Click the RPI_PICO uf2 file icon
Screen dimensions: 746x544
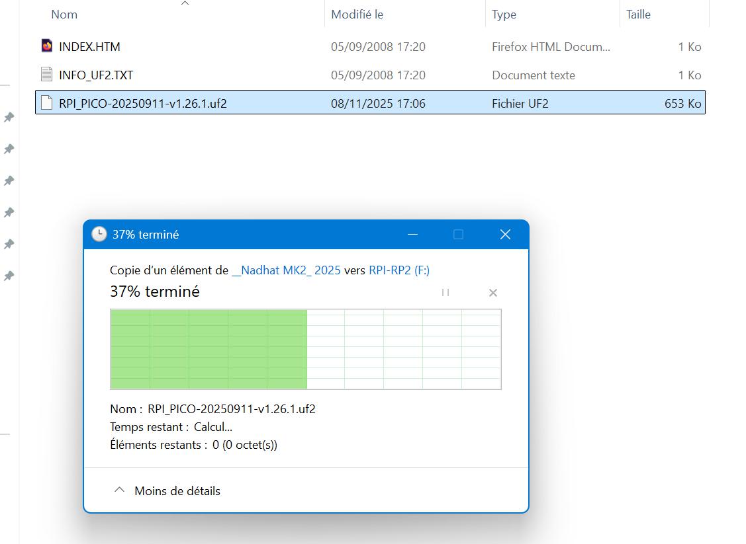pyautogui.click(x=46, y=103)
